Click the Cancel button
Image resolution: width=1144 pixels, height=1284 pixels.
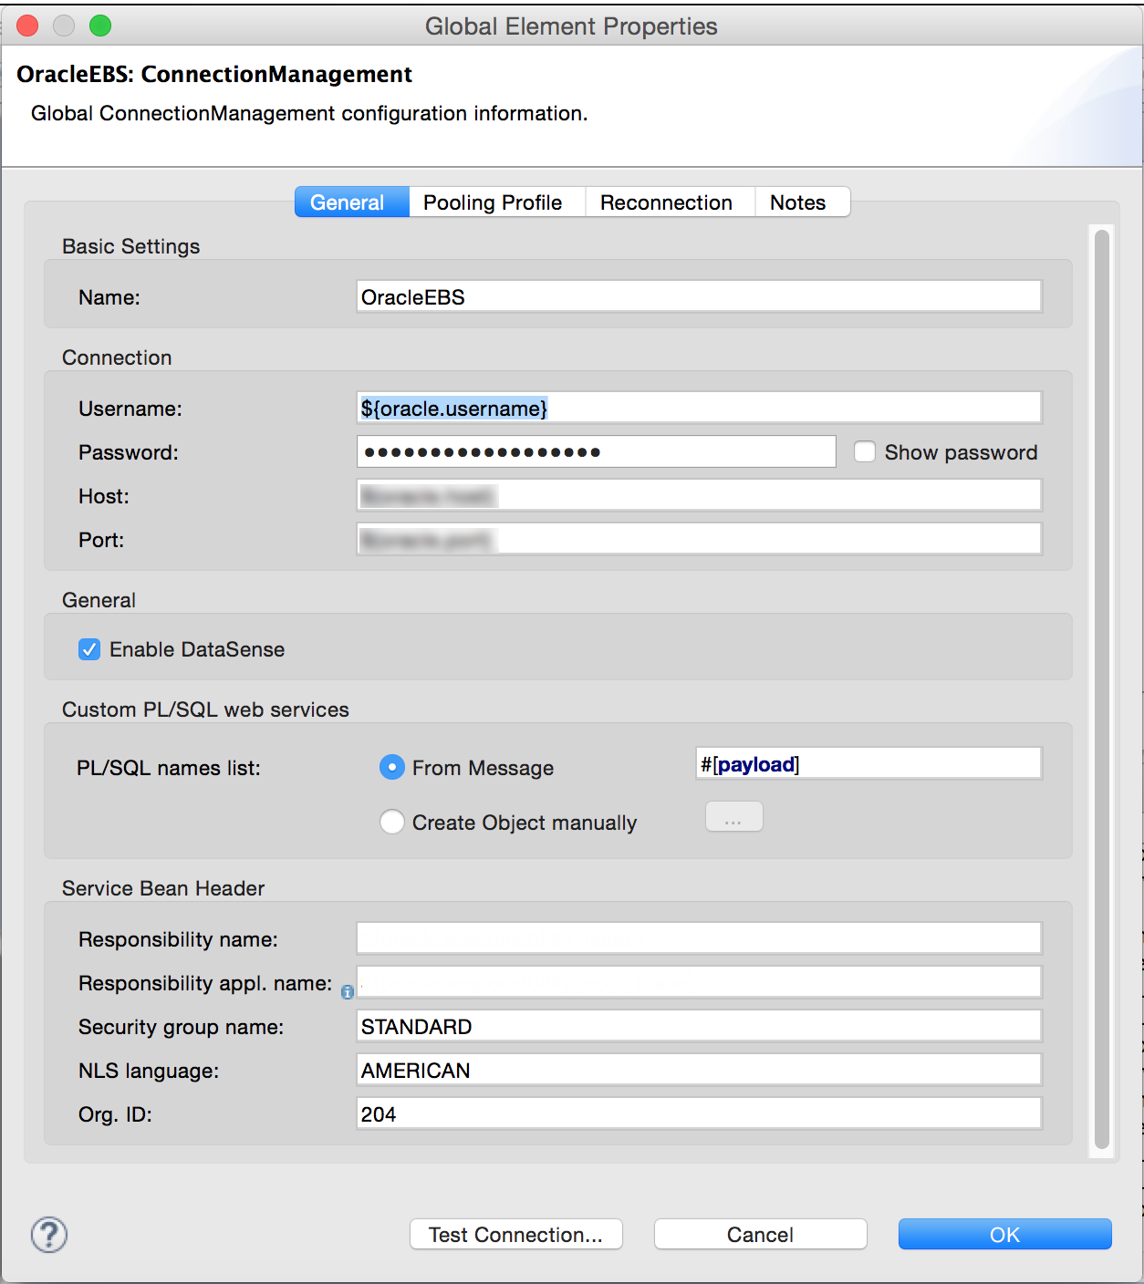pyautogui.click(x=760, y=1235)
